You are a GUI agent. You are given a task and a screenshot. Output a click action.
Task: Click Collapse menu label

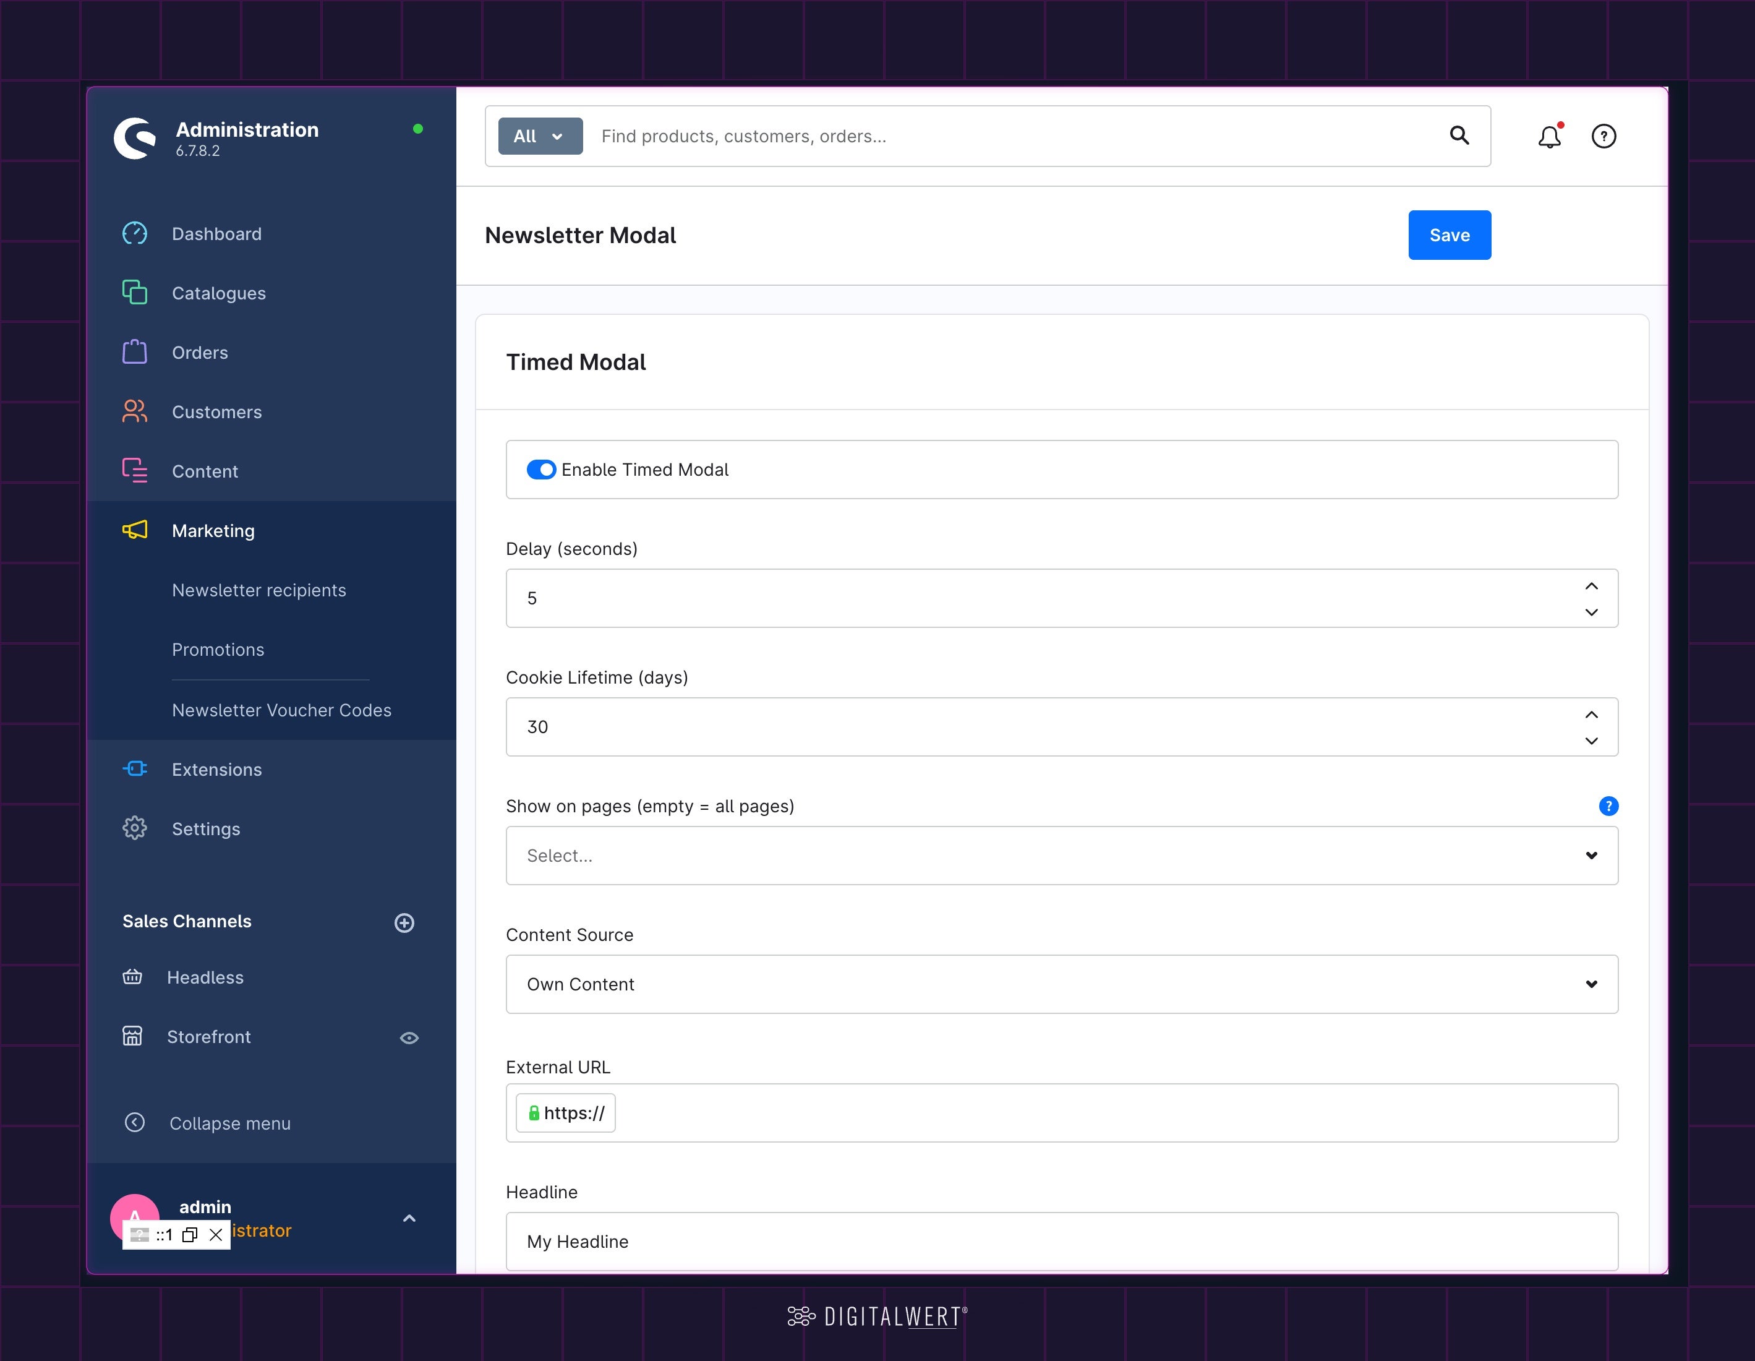pyautogui.click(x=230, y=1123)
